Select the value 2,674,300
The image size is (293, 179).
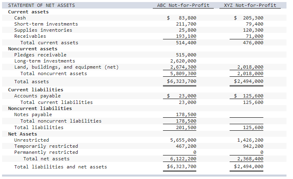click(x=183, y=67)
